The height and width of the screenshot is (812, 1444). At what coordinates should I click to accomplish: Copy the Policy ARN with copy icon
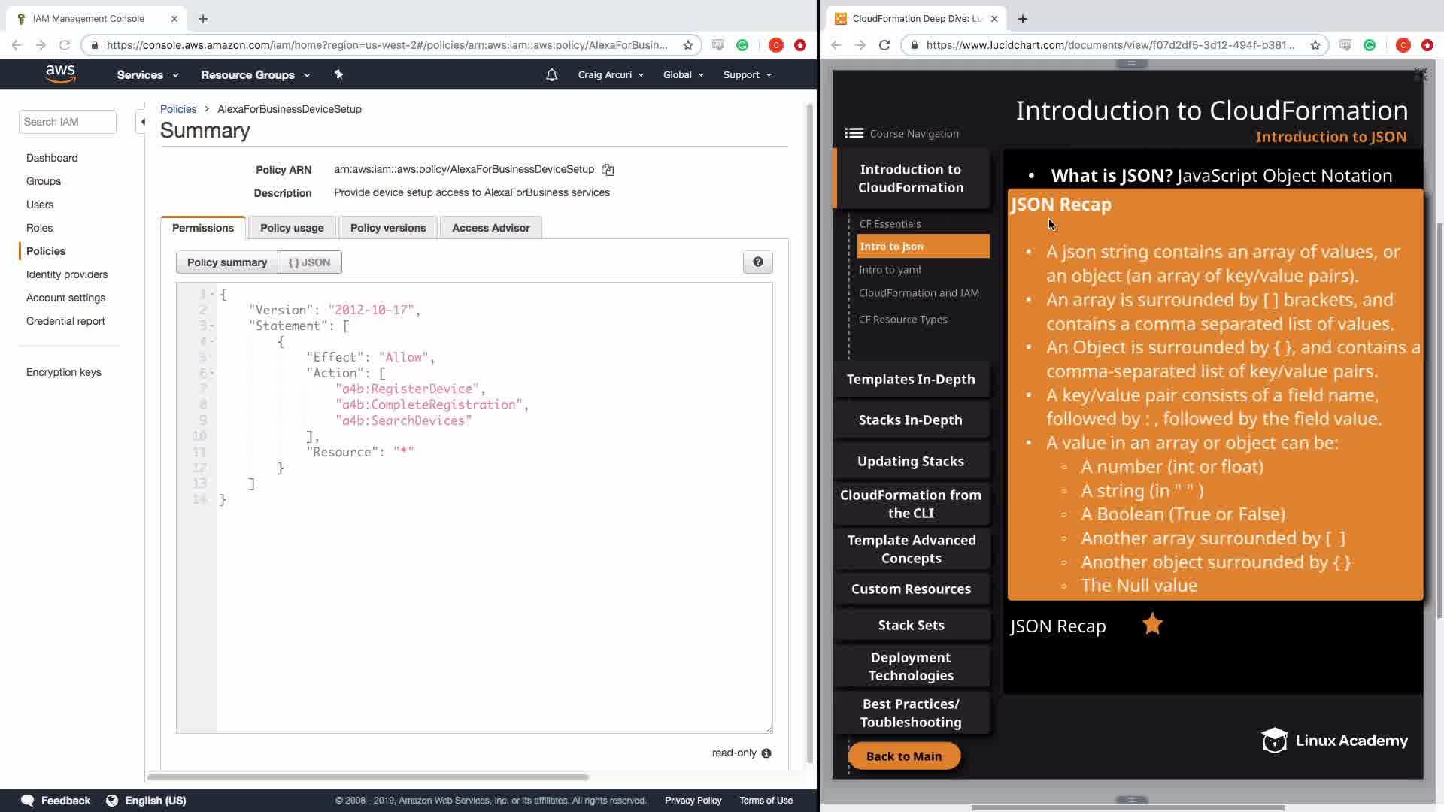608,170
